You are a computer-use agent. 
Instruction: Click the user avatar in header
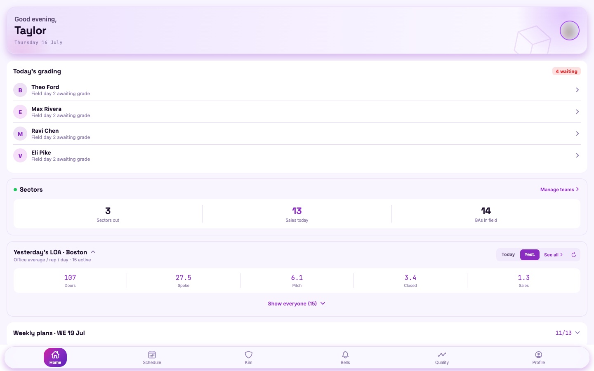[570, 31]
